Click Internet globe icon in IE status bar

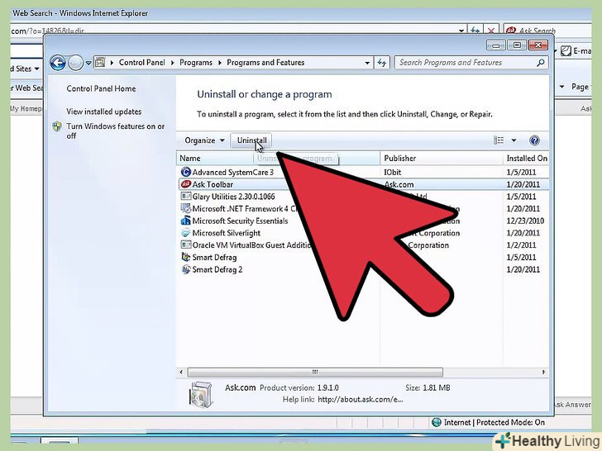[x=437, y=422]
